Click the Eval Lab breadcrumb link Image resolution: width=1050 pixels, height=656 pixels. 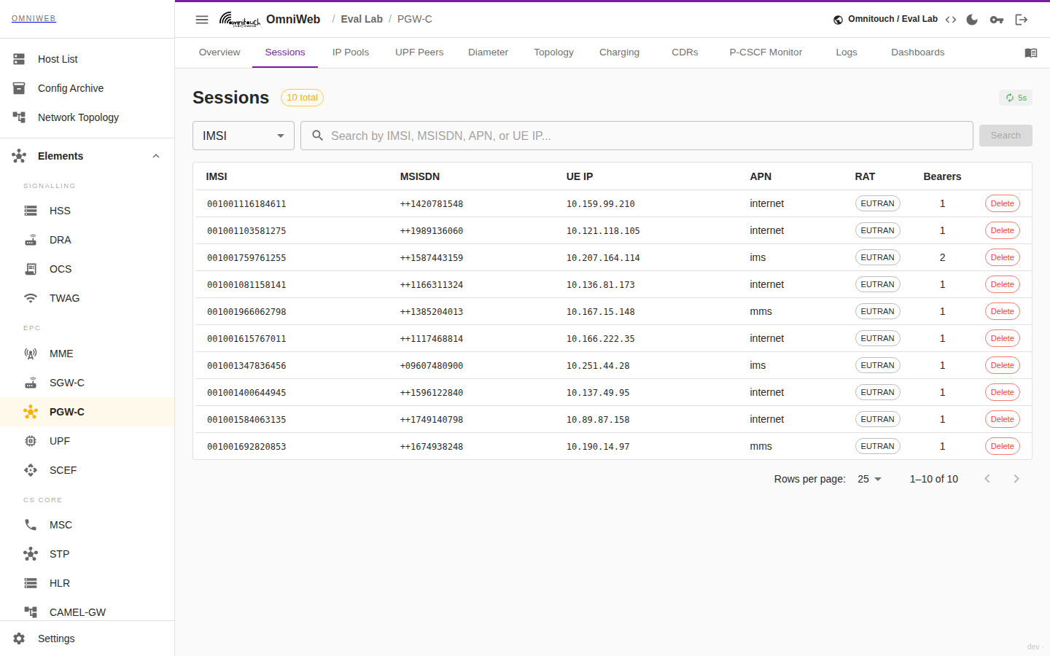pos(362,19)
